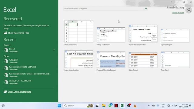Open WhatsApp from the taskbar
The height and width of the screenshot is (109, 194).
pyautogui.click(x=110, y=105)
